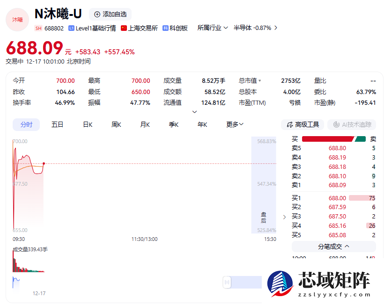
Task: Click the 沐曦 stock avatar icon
Action: tap(17, 19)
